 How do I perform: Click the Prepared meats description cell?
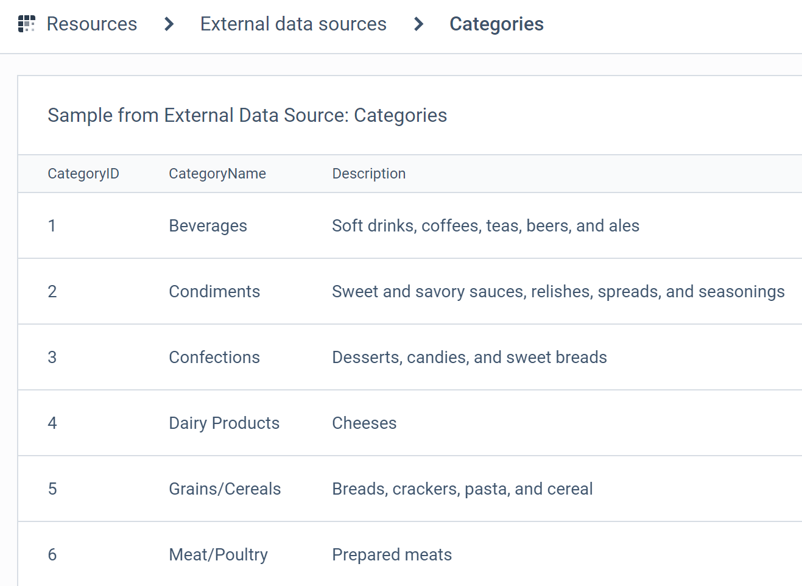point(392,554)
